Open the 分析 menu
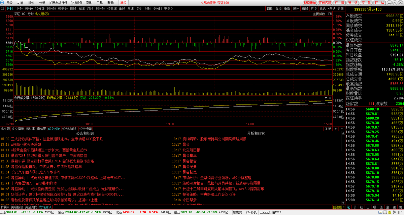Screen dimensions: 404x215 pyautogui.click(x=42, y=3)
